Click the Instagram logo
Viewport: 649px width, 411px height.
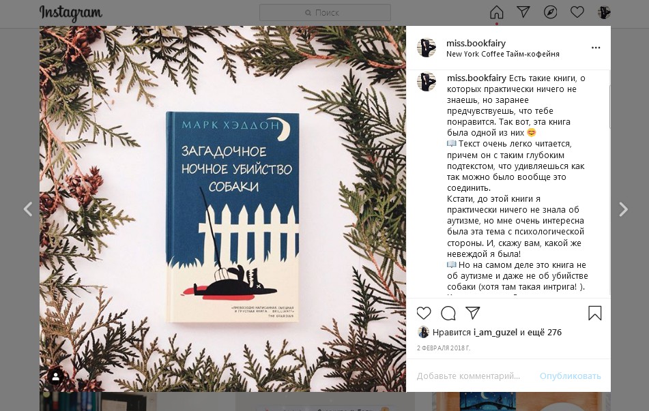point(71,13)
